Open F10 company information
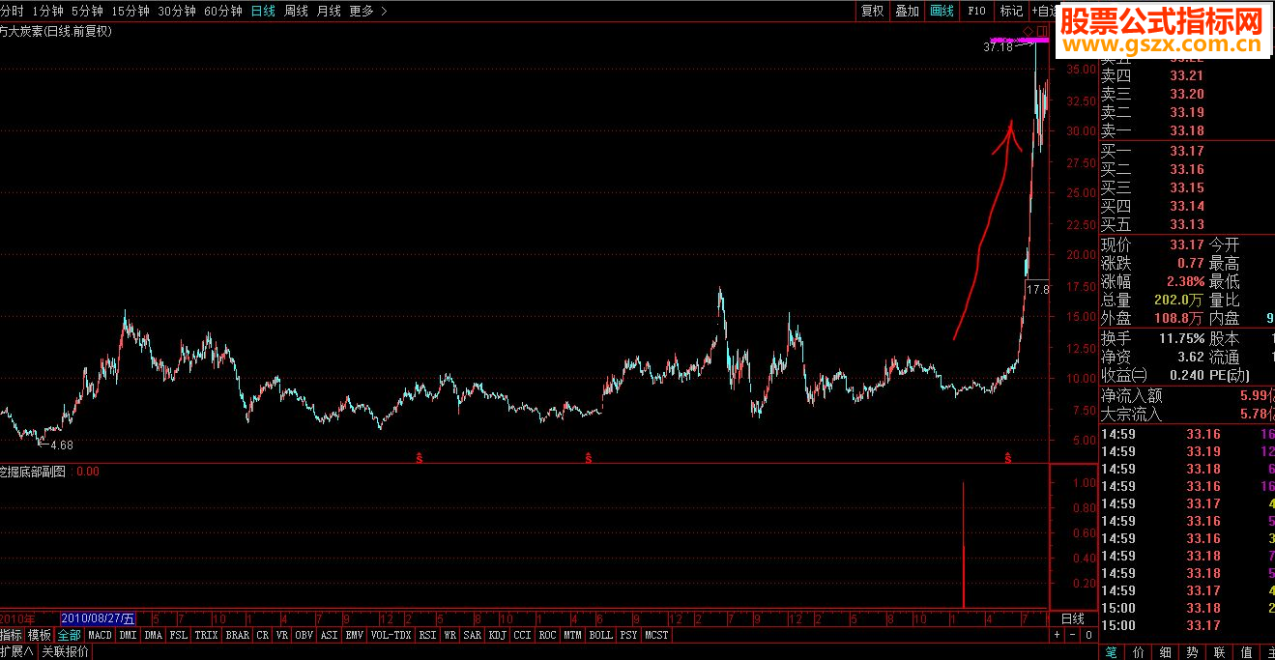Screen dimensions: 1275x660 pos(976,11)
